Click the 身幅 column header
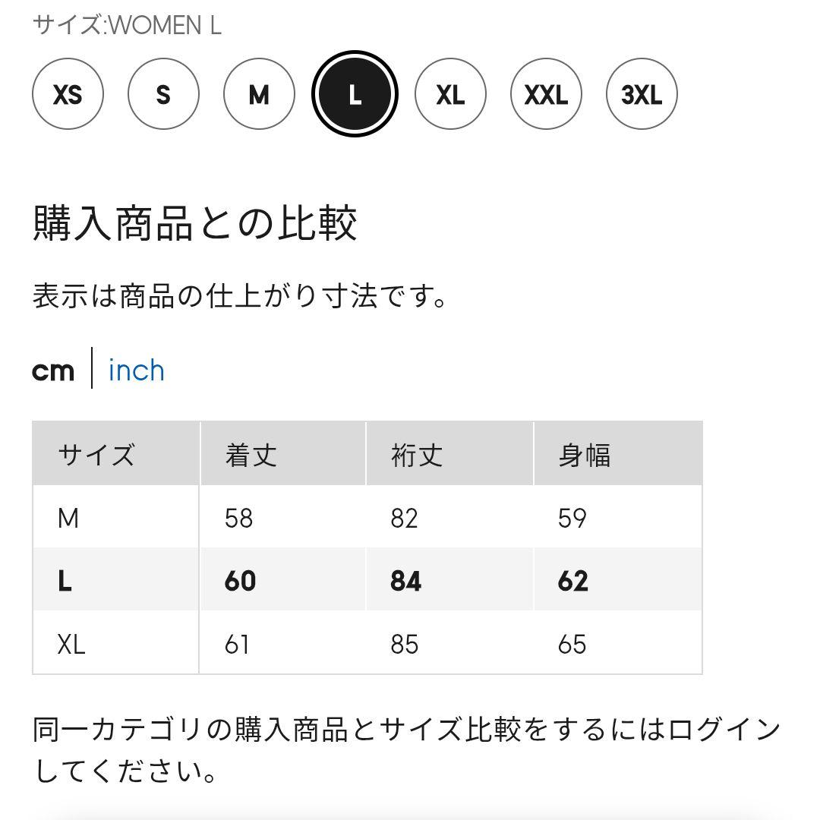 click(584, 455)
